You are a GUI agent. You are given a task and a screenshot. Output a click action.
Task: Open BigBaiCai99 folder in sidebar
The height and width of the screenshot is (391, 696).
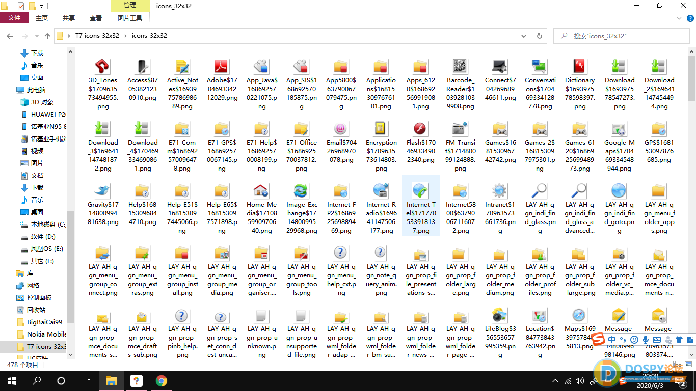39,322
